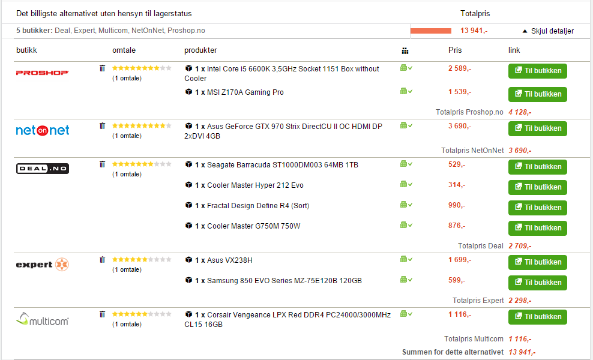593x360 pixels.
Task: Open the Seagate Barracuda ST1000DM003 product link
Action: pos(282,165)
